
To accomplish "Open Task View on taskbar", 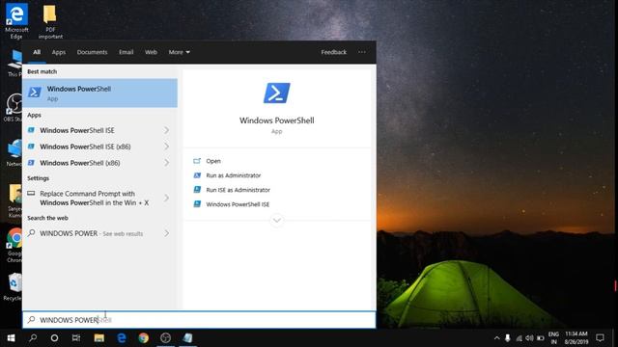I will (x=76, y=338).
